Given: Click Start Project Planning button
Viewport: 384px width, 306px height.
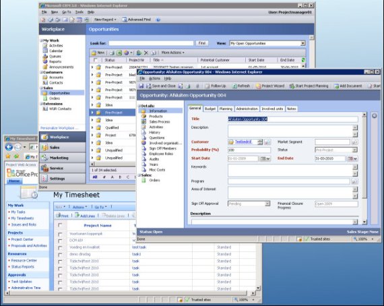Looking at the screenshot, I should pos(309,86).
